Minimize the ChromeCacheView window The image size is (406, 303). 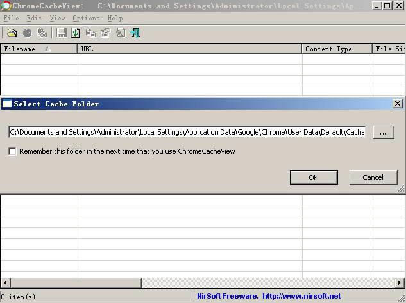click(376, 5)
